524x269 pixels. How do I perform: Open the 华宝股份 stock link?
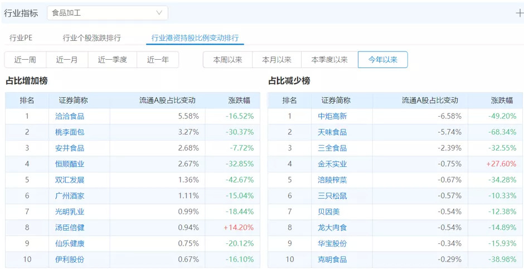(x=332, y=243)
